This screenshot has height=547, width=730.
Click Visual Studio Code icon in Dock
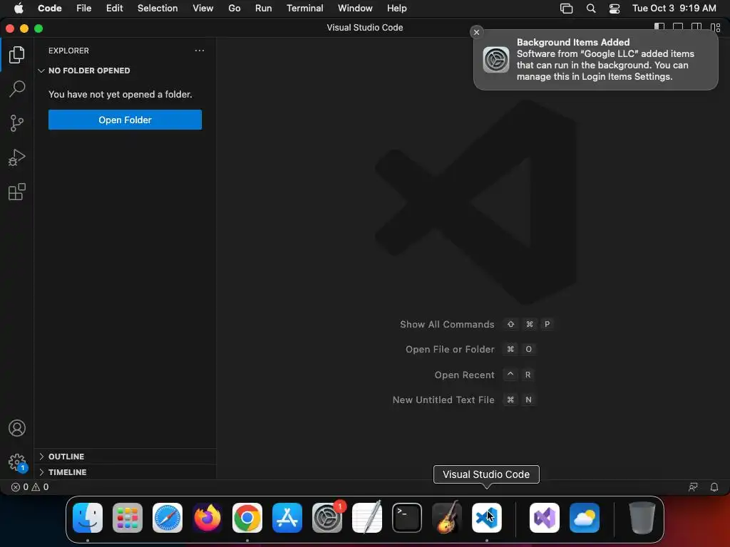(x=486, y=518)
